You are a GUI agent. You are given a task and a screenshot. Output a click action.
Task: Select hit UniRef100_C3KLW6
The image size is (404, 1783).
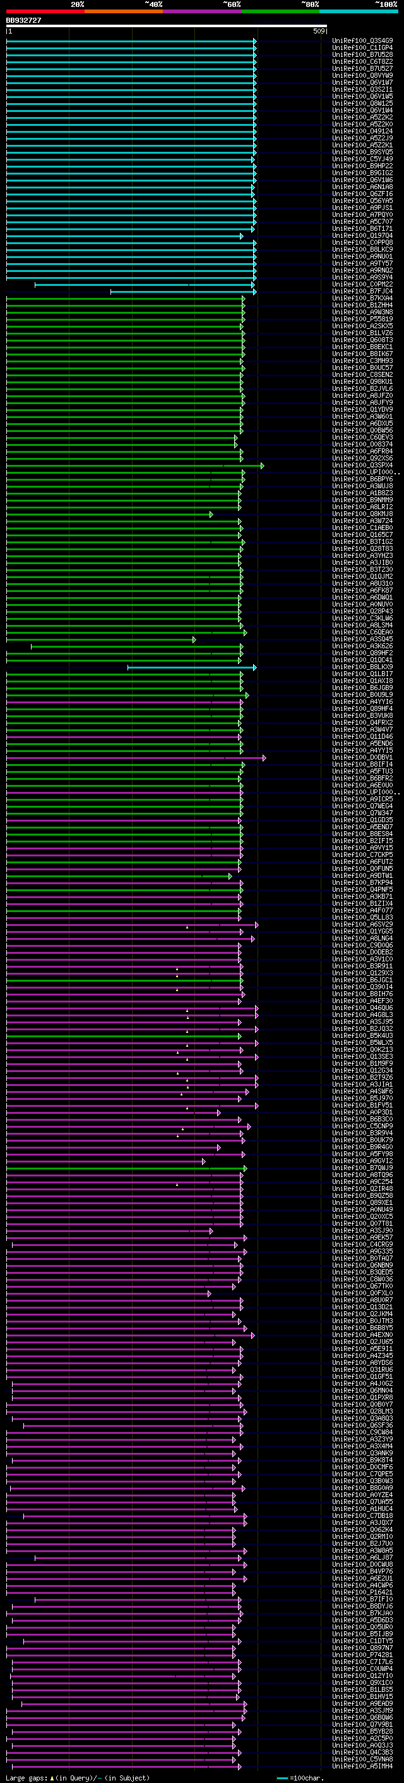[362, 619]
